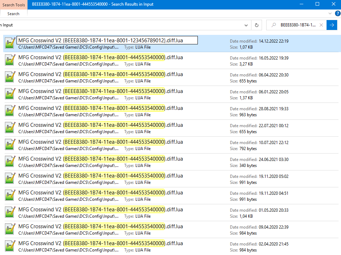
Task: Click the date modified 10.07.2021 22:12
Action: click(274, 143)
